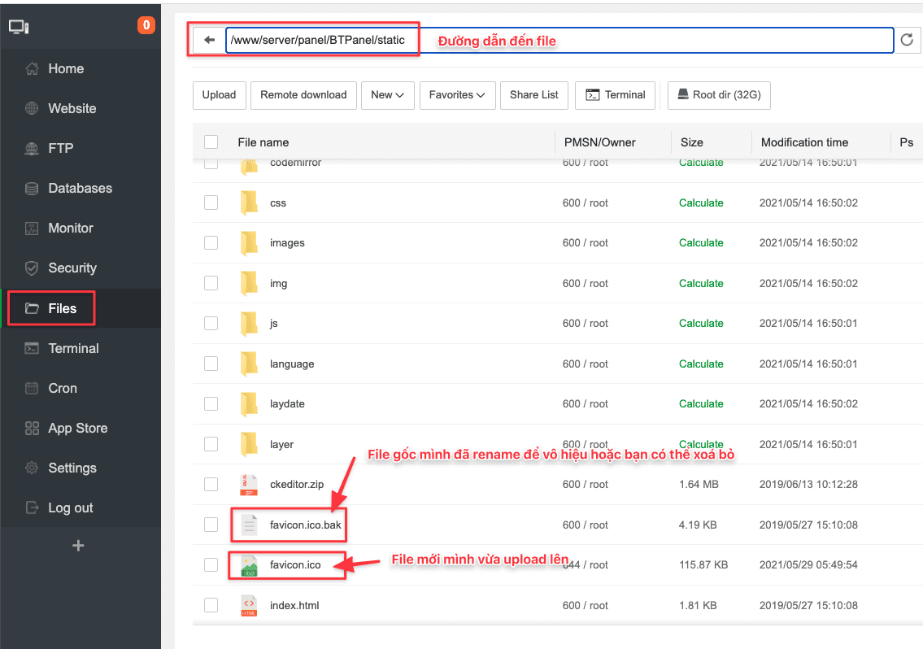The width and height of the screenshot is (923, 649).
Task: Go to App Store in sidebar
Action: point(77,428)
